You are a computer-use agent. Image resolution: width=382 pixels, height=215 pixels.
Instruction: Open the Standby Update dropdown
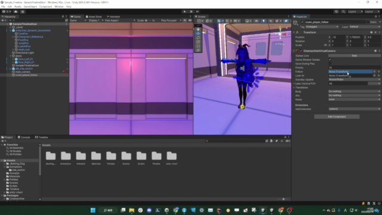coord(354,79)
